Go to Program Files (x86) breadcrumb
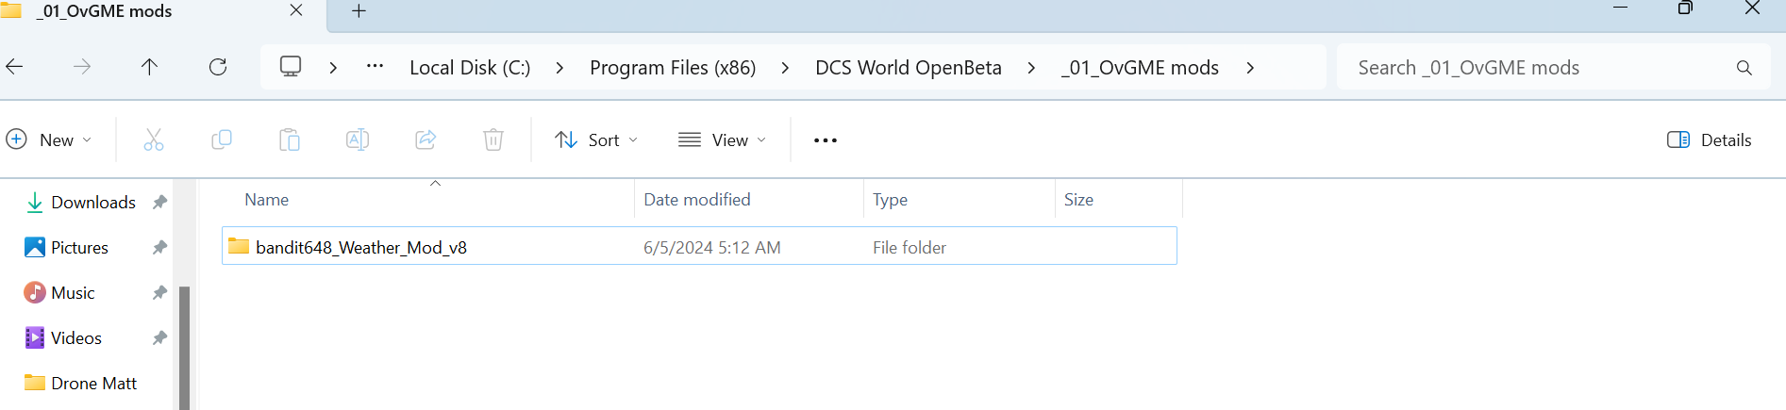The height and width of the screenshot is (410, 1786). coord(673,68)
